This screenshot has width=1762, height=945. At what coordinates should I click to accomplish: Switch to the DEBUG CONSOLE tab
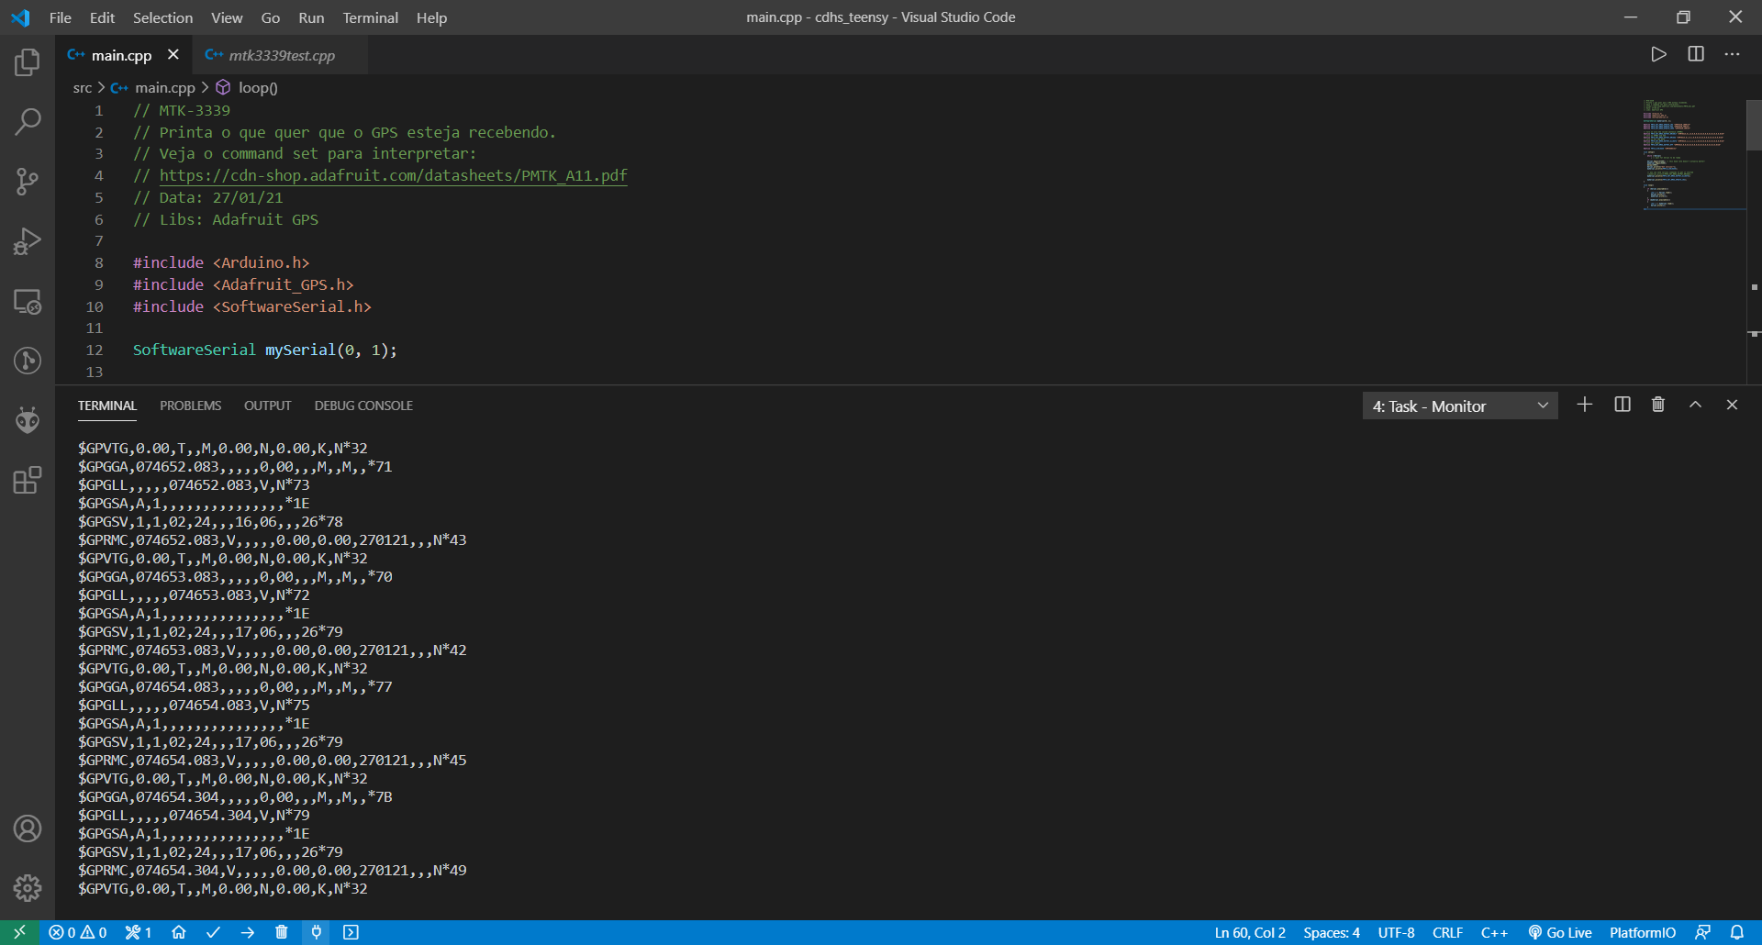coord(363,406)
